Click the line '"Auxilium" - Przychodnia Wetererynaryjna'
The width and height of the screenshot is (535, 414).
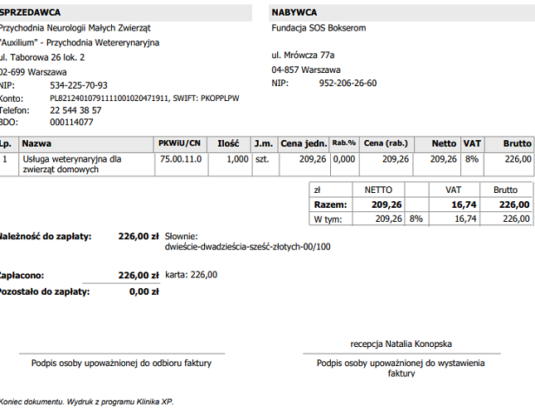(80, 42)
